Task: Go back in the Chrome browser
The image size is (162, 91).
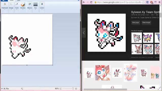Action: 84,2
